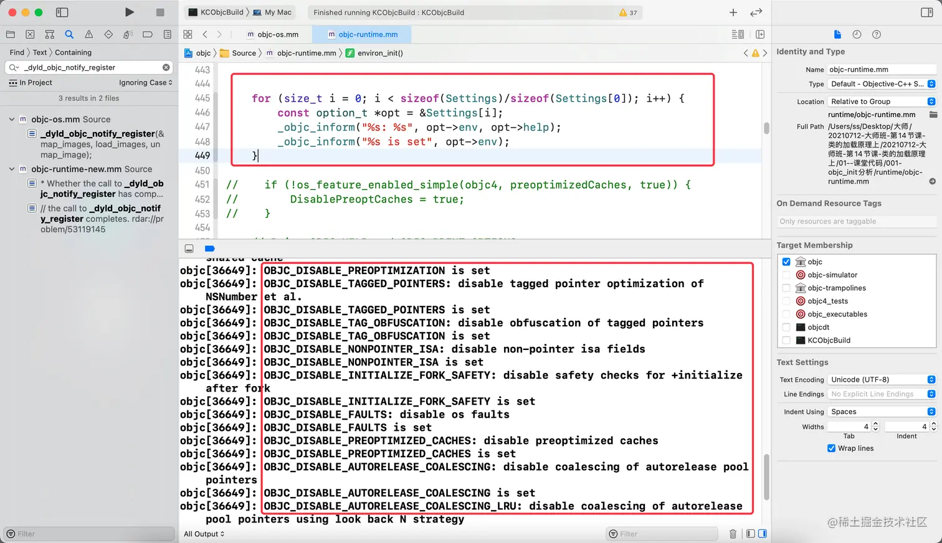This screenshot has width=942, height=543.
Task: Toggle breakpoints activation in debug bar
Action: [210, 248]
